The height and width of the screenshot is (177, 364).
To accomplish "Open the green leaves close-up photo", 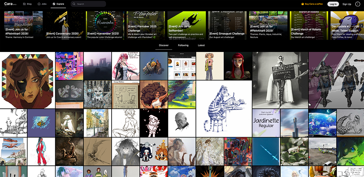I will point(294,152).
